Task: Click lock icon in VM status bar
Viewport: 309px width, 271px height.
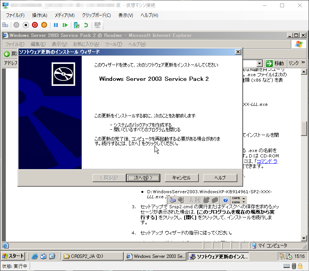Action: click(300, 266)
